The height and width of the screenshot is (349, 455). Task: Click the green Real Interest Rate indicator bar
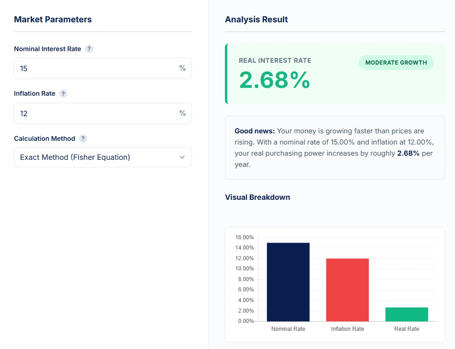[226, 74]
